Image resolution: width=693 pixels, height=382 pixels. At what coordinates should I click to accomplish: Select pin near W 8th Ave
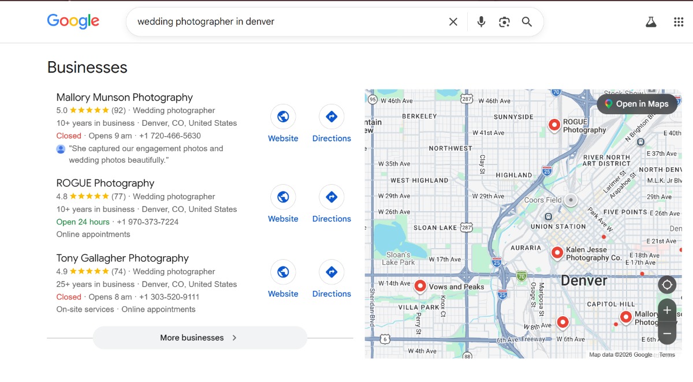click(x=562, y=322)
